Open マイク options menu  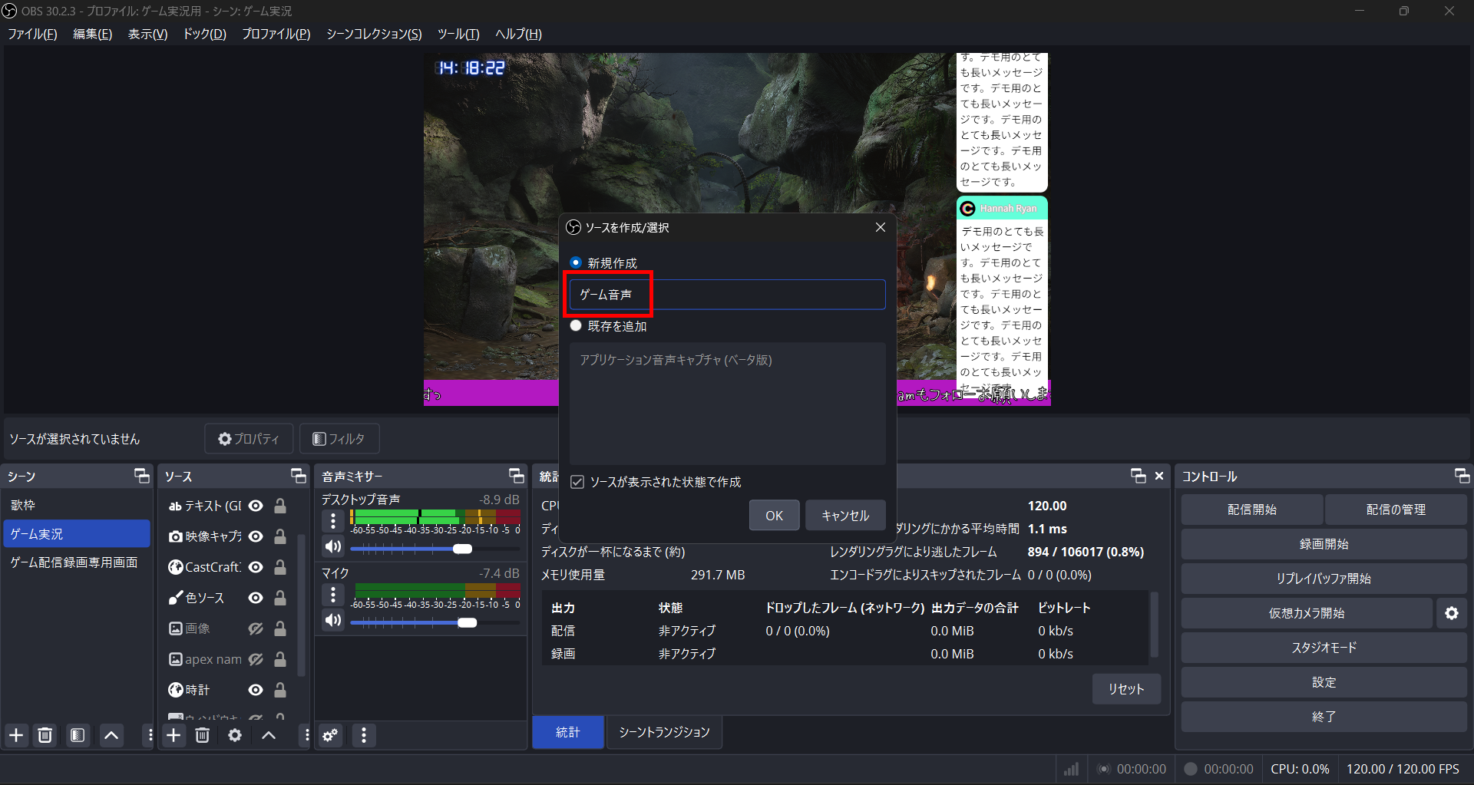tap(332, 595)
